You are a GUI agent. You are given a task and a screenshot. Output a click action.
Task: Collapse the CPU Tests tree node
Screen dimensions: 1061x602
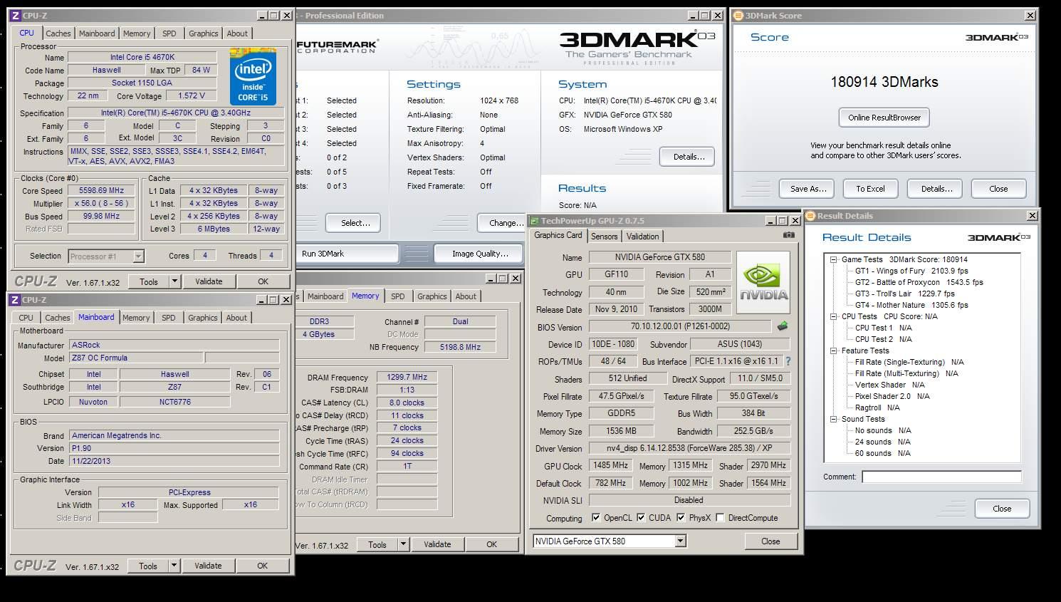(833, 316)
